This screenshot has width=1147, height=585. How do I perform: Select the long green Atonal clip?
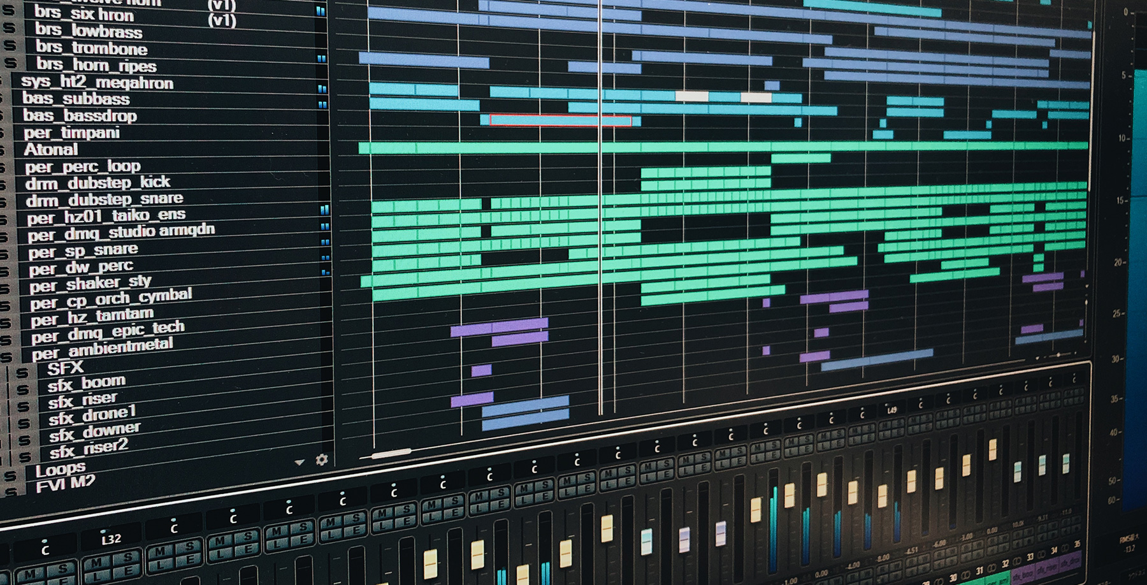[x=723, y=147]
